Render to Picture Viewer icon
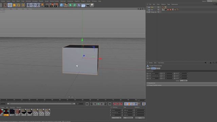This screenshot has width=217, height=122. (52, 5)
